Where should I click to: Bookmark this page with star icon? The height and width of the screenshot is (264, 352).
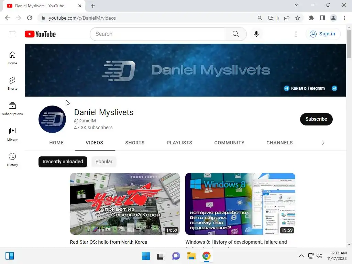click(298, 18)
